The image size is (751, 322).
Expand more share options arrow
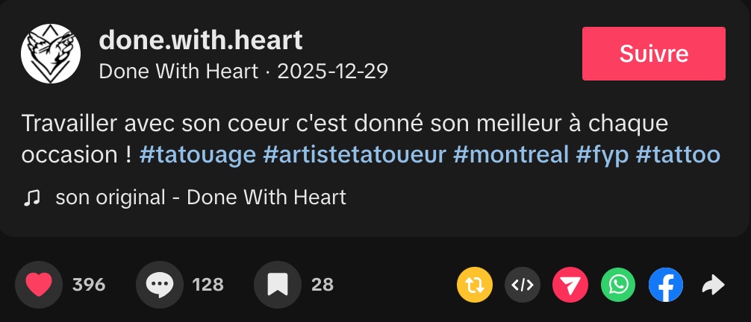[714, 285]
